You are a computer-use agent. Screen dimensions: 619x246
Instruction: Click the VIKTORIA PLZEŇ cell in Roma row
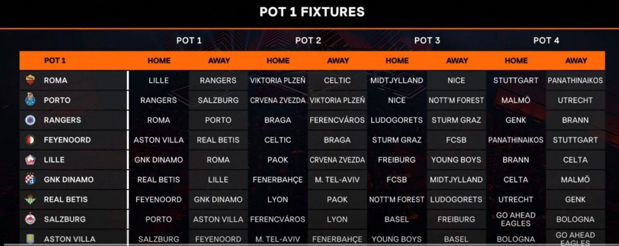click(x=277, y=80)
